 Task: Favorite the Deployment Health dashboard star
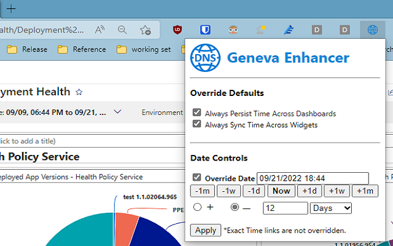tap(79, 92)
